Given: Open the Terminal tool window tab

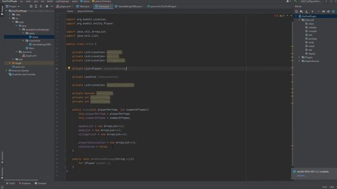Looking at the screenshot, I should click(x=41, y=183).
